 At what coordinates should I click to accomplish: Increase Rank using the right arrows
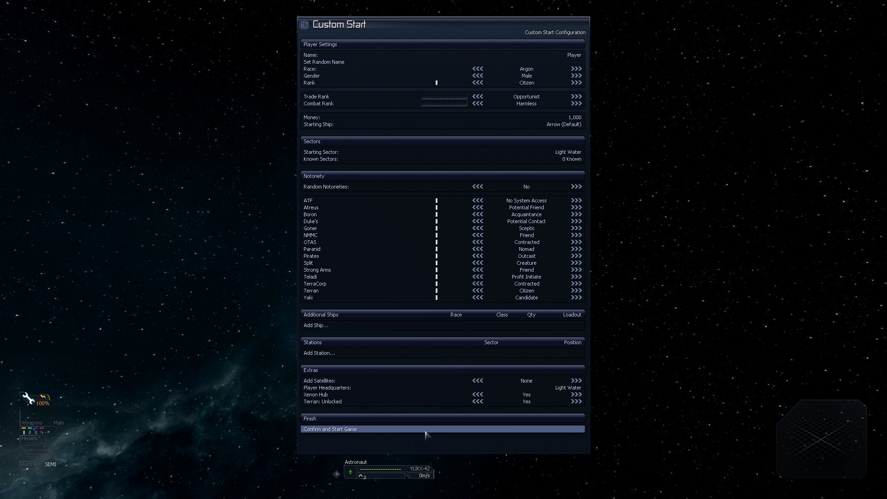(x=576, y=83)
